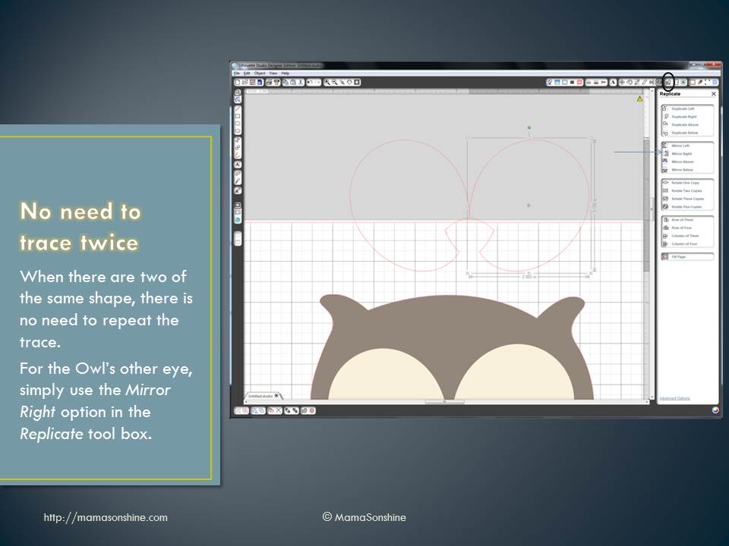
Task: Select the Draw a Line tool
Action: pyautogui.click(x=238, y=108)
